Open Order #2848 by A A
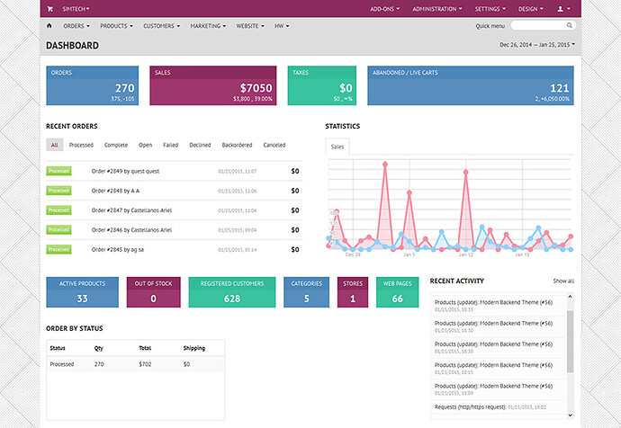Image resolution: width=621 pixels, height=428 pixels. (115, 191)
